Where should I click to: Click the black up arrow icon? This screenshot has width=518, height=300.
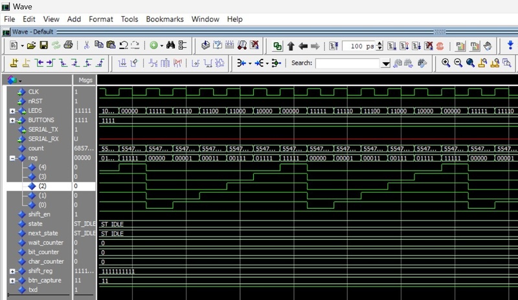291,46
